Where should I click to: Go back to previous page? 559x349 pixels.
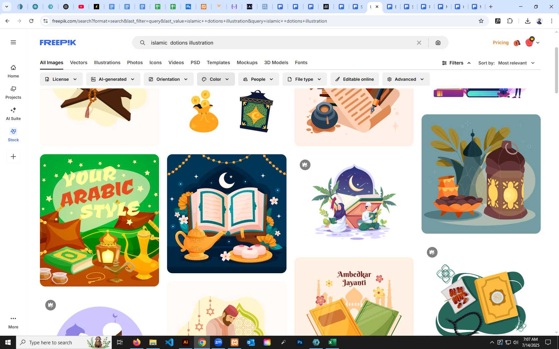pos(7,21)
